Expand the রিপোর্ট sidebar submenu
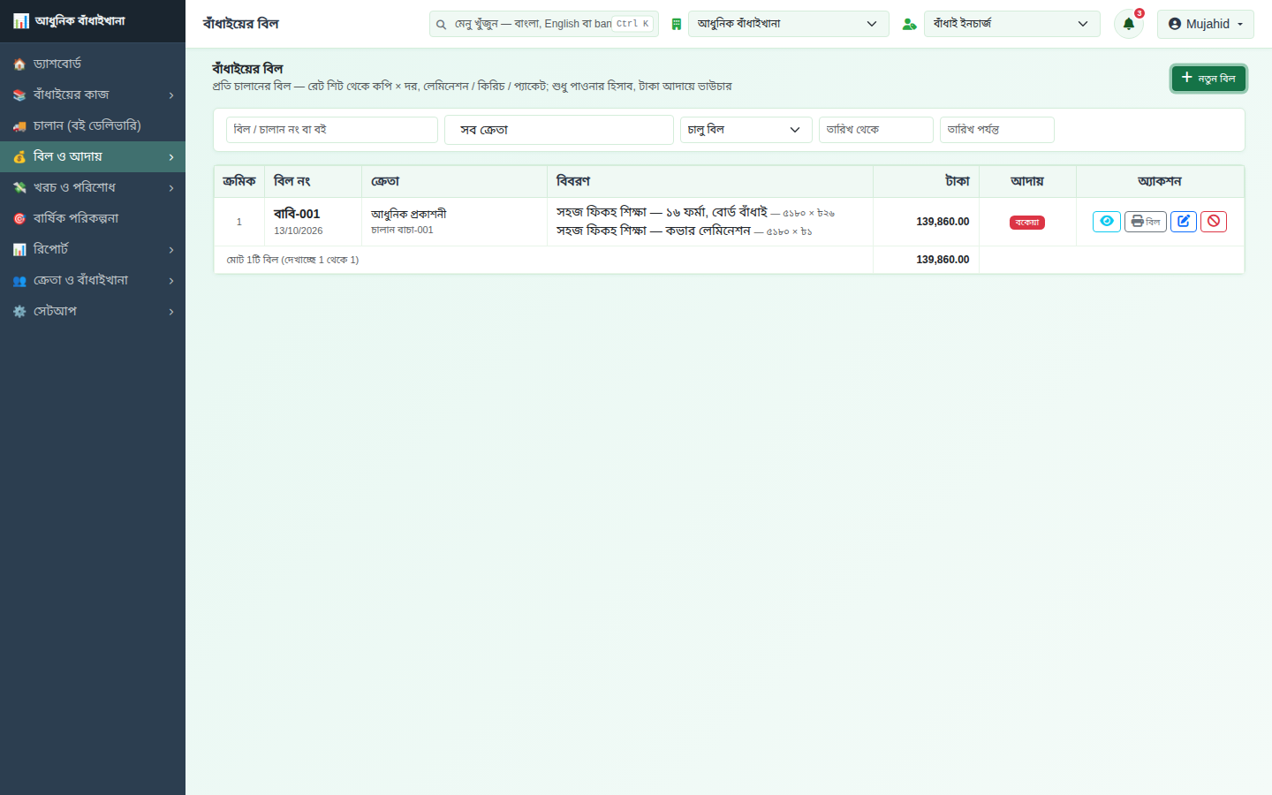 tap(93, 249)
